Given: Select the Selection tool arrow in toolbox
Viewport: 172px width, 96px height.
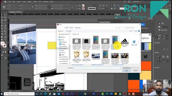Looking at the screenshot, I should click(2, 15).
